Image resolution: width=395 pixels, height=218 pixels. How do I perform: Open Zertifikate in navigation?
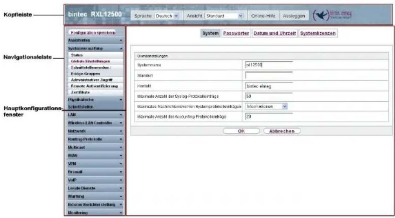coord(95,92)
